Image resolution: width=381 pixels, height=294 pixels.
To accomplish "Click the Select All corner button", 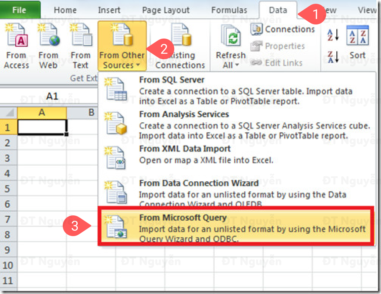I will click(9, 113).
